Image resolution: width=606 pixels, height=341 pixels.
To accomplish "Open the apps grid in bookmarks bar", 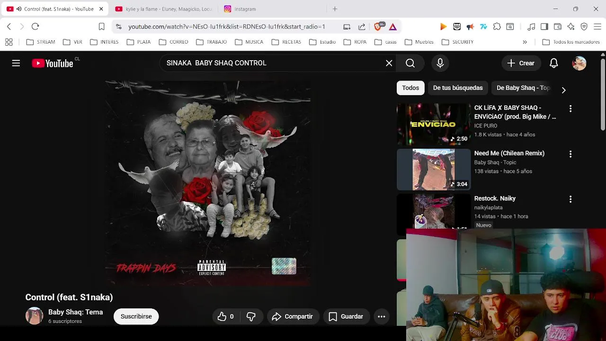I will point(9,42).
